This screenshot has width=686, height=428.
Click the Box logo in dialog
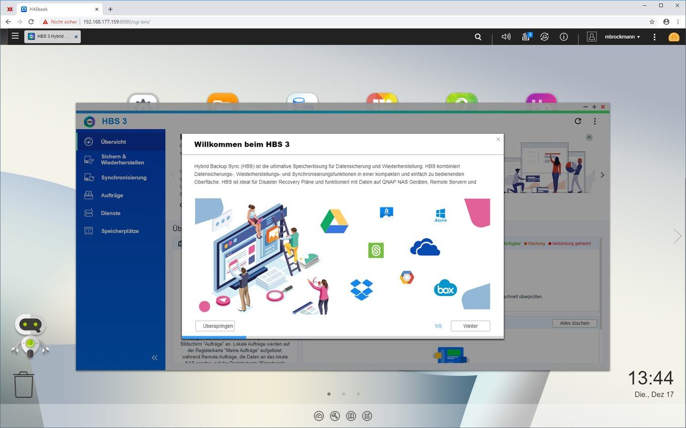point(445,288)
